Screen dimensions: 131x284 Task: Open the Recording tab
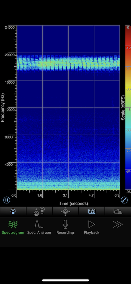point(65,227)
